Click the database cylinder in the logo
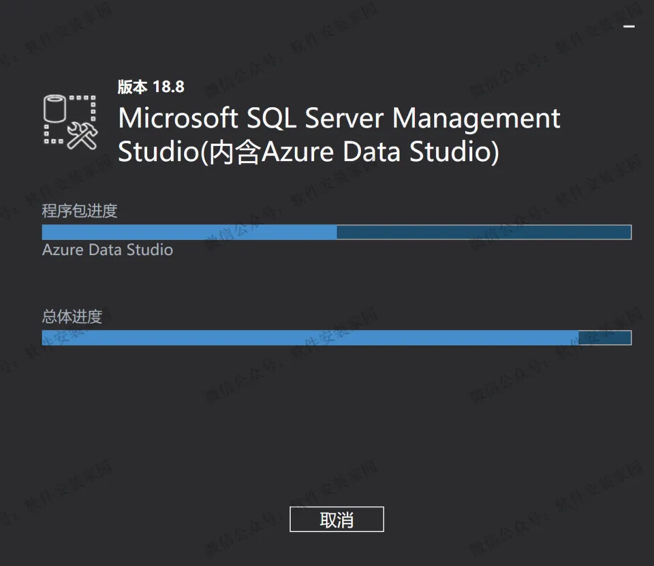This screenshot has width=654, height=566. (x=54, y=110)
